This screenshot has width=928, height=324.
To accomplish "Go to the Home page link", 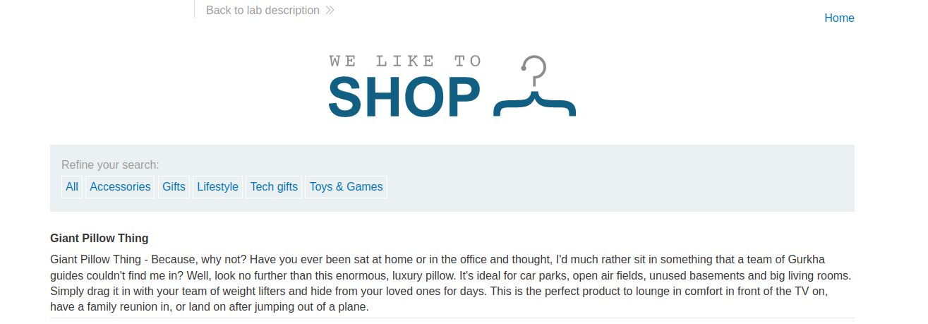I will click(839, 18).
